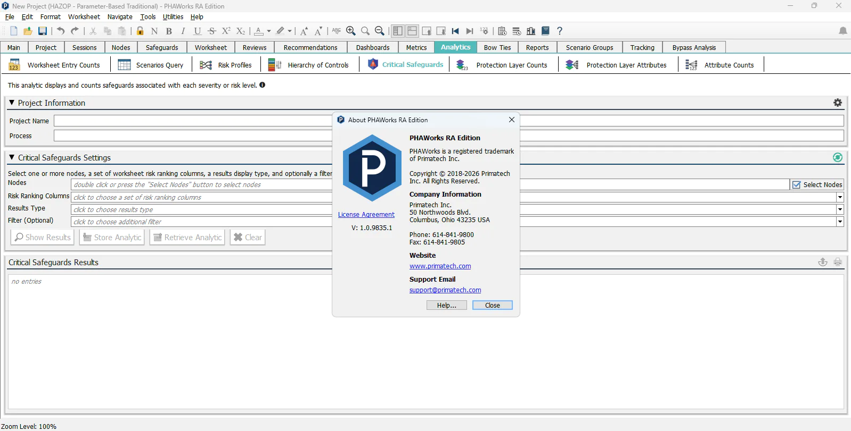Click the New Project file icon
The width and height of the screenshot is (851, 431).
coord(14,31)
